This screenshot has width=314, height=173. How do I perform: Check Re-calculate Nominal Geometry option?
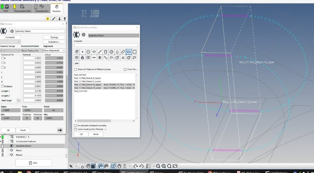pyautogui.click(x=75, y=125)
